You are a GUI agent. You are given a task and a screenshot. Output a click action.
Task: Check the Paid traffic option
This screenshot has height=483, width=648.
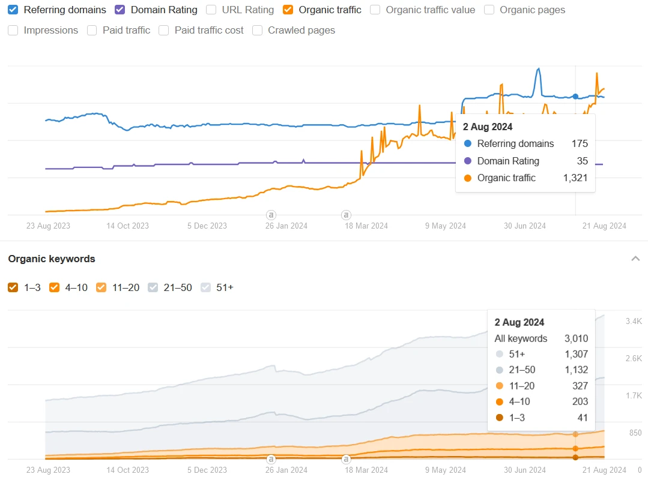click(x=92, y=30)
